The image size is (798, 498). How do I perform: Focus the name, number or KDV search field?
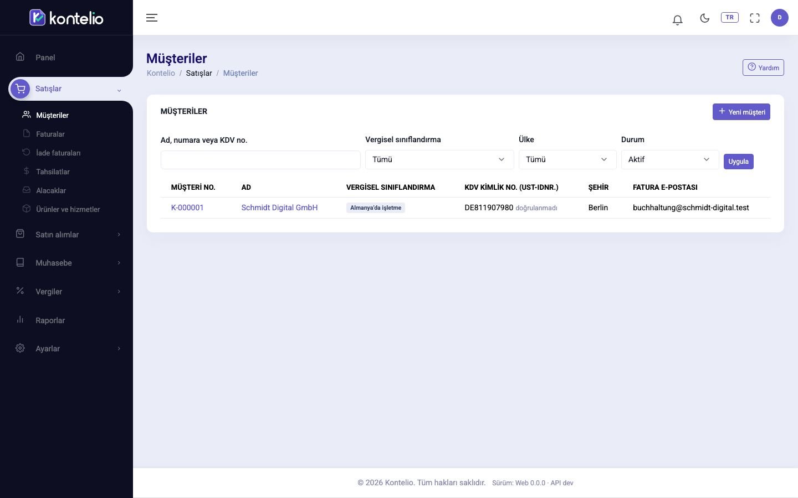[260, 160]
